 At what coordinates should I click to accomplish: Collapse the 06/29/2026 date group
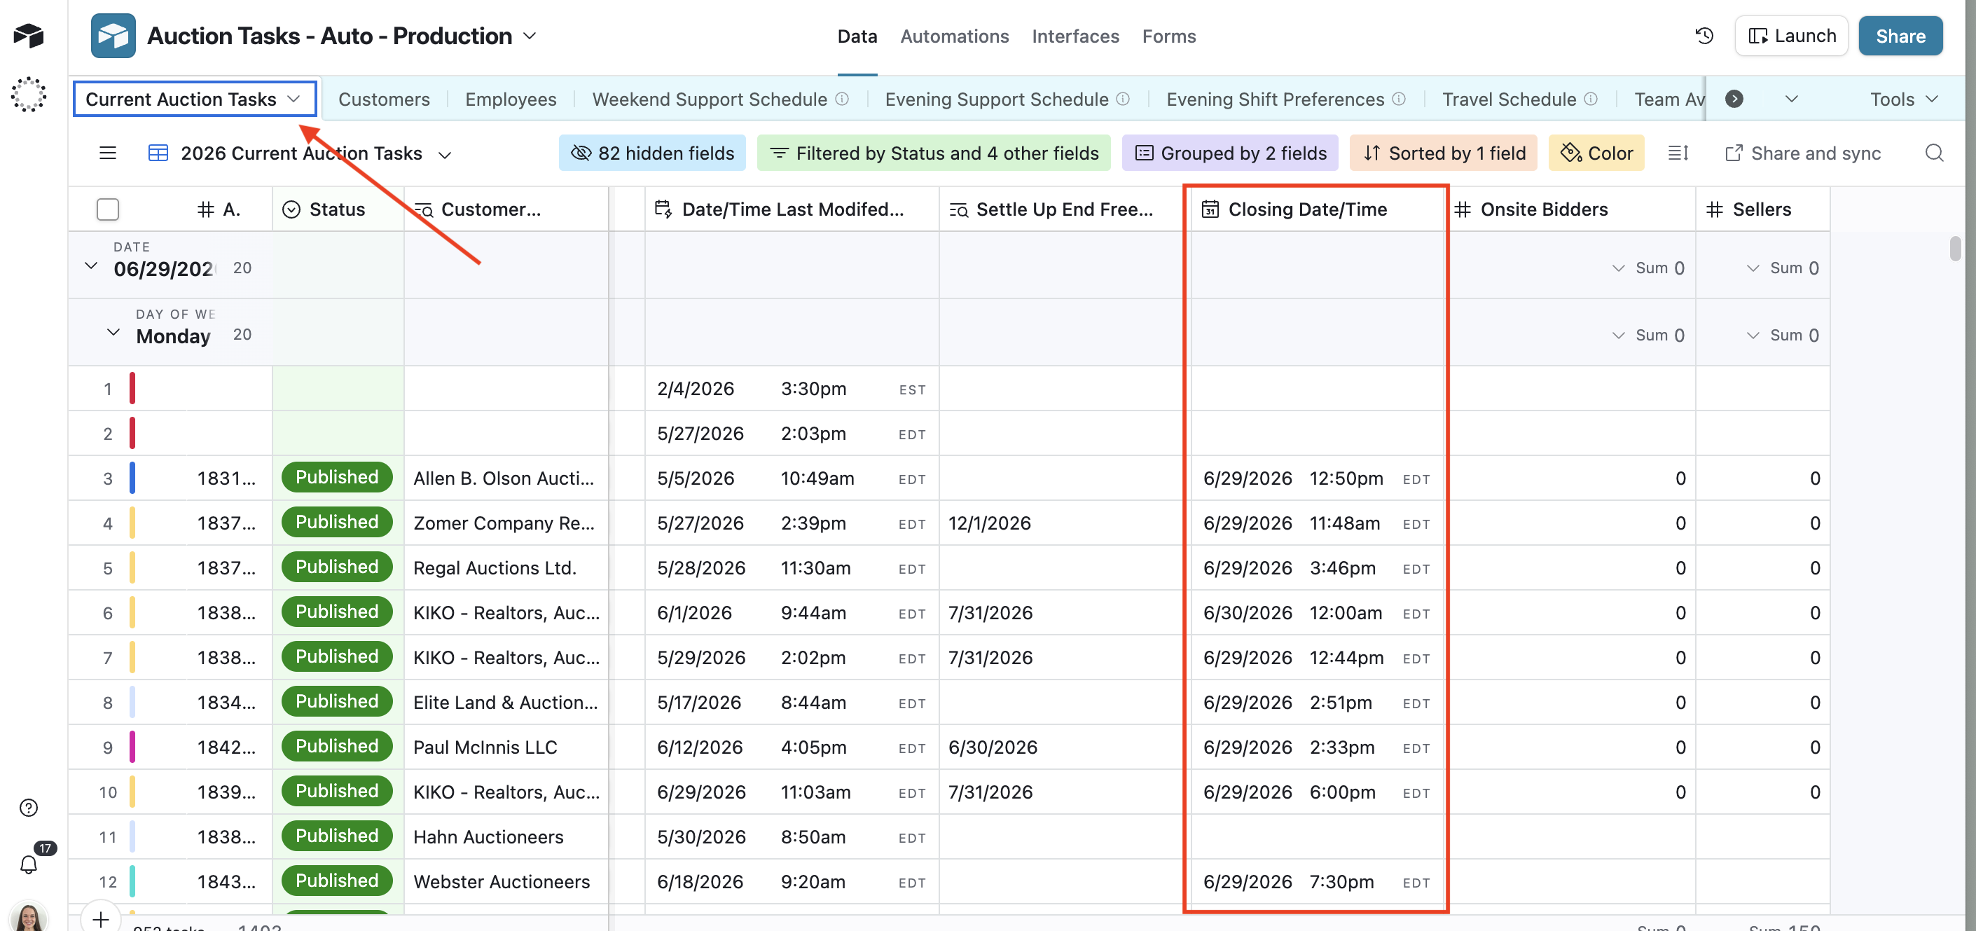(90, 266)
